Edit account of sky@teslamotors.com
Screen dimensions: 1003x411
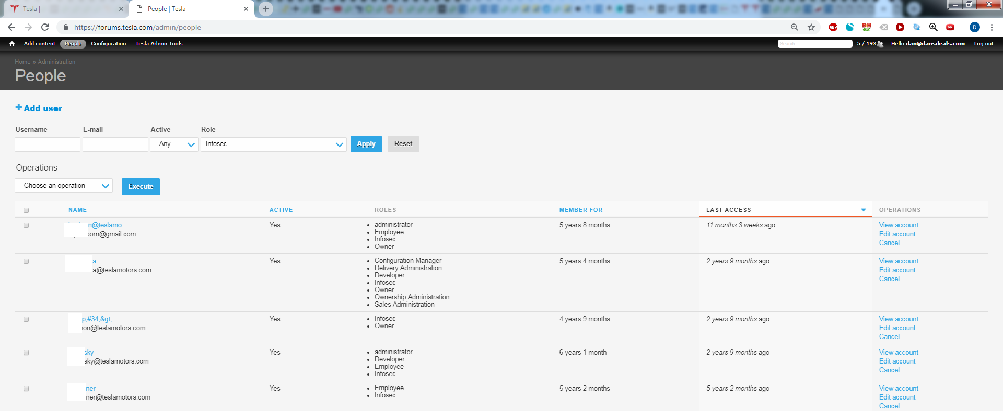click(897, 361)
